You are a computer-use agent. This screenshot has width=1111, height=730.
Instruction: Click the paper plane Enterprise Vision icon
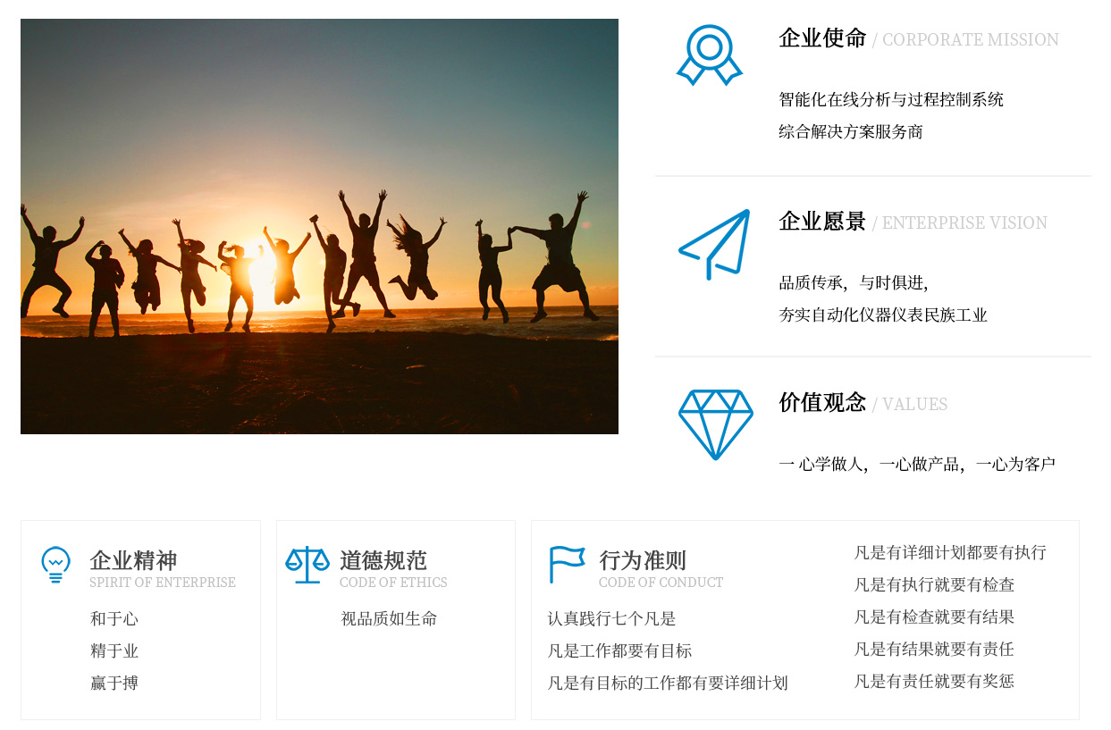pyautogui.click(x=715, y=244)
